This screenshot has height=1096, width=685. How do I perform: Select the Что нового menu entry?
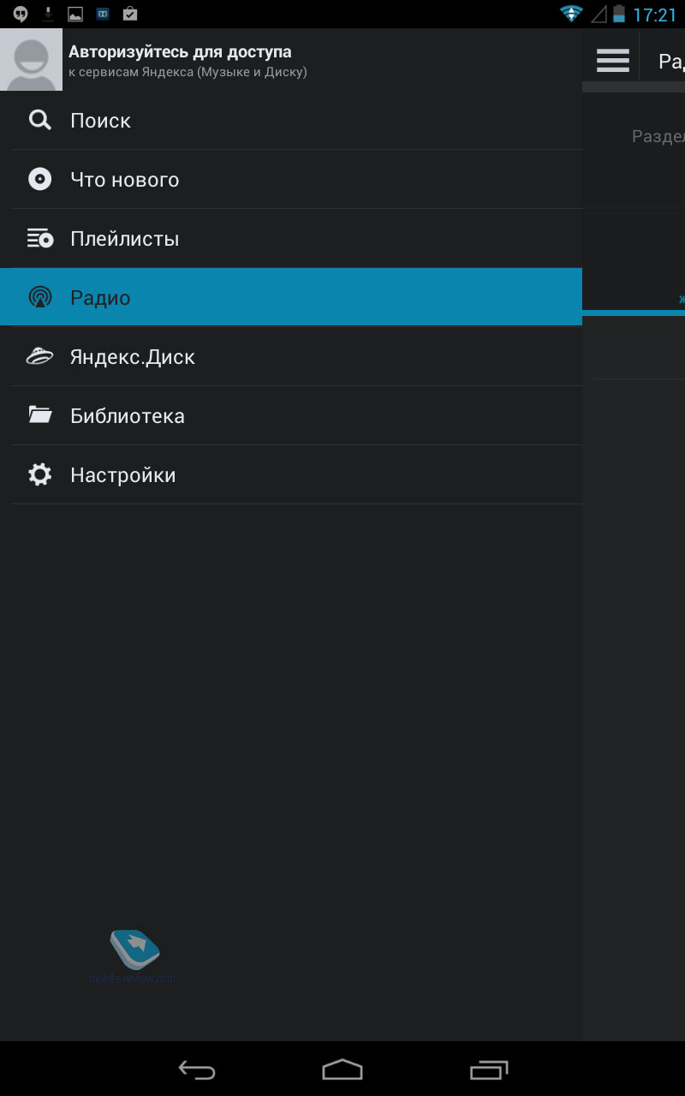coord(125,180)
